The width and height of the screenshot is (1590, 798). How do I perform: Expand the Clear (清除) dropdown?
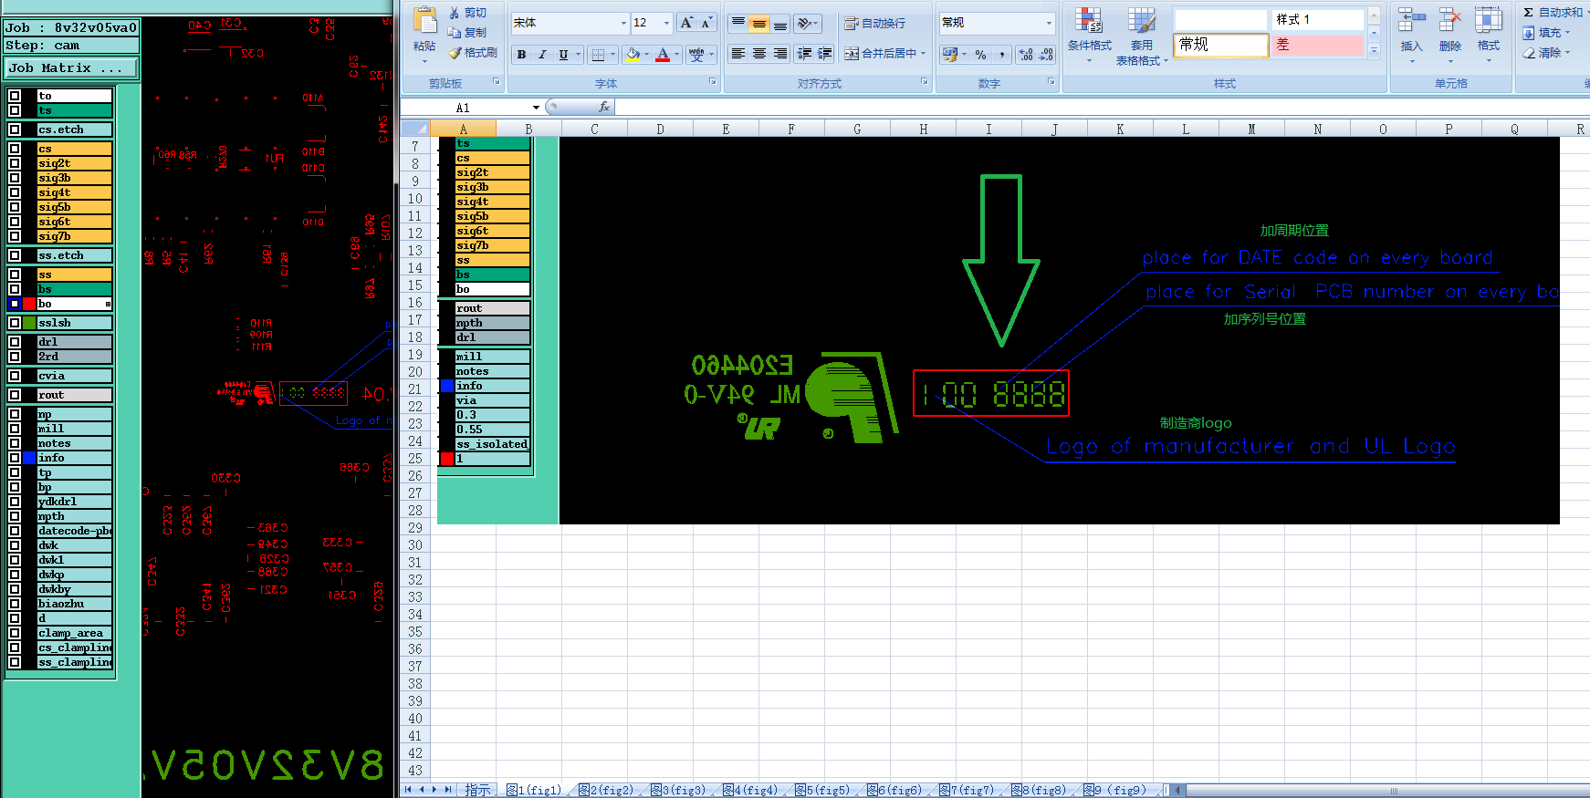click(1568, 53)
